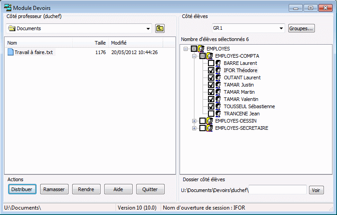
Task: Collapse the EMPLOYES-COMPTA node
Action: pos(194,56)
